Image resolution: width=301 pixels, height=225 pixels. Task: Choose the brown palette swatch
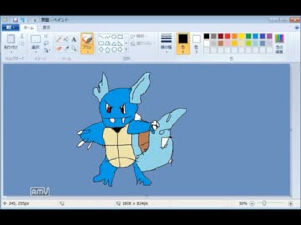point(220,43)
